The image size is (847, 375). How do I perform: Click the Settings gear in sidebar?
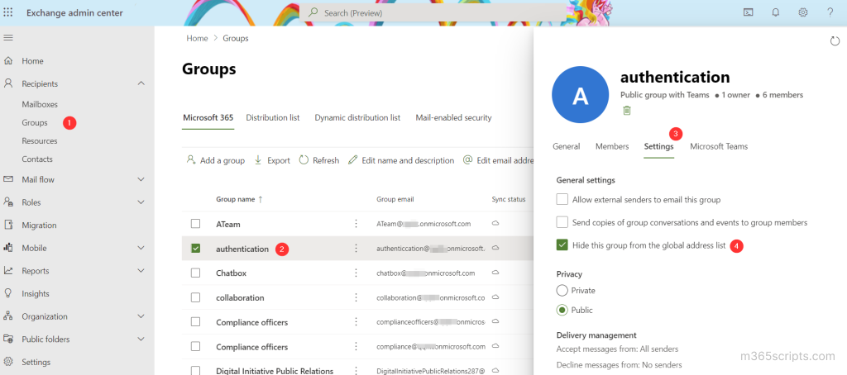point(8,362)
